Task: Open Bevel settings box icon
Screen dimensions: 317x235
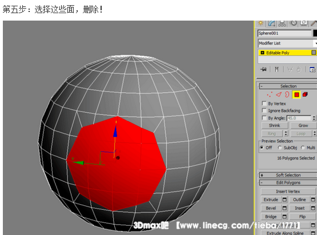Action: (284, 208)
